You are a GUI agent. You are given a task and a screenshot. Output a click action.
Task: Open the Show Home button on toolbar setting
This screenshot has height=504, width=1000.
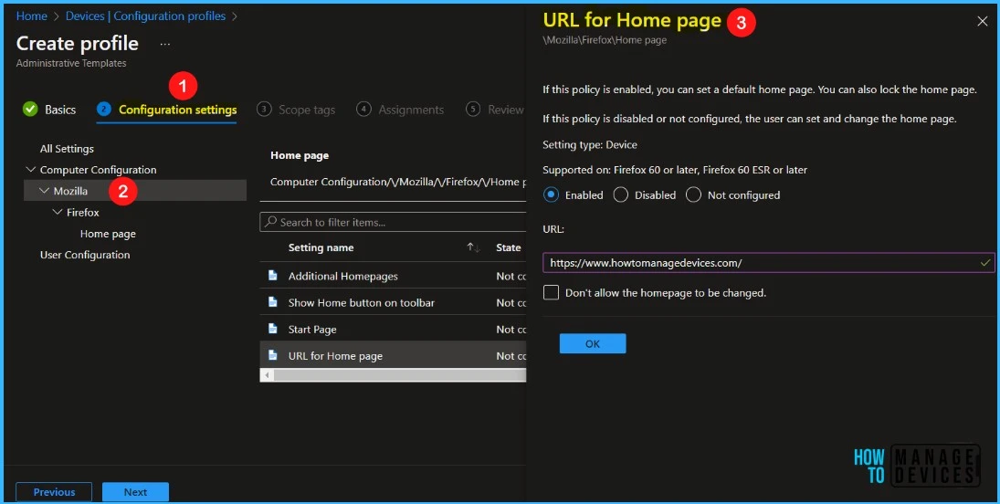coord(361,303)
